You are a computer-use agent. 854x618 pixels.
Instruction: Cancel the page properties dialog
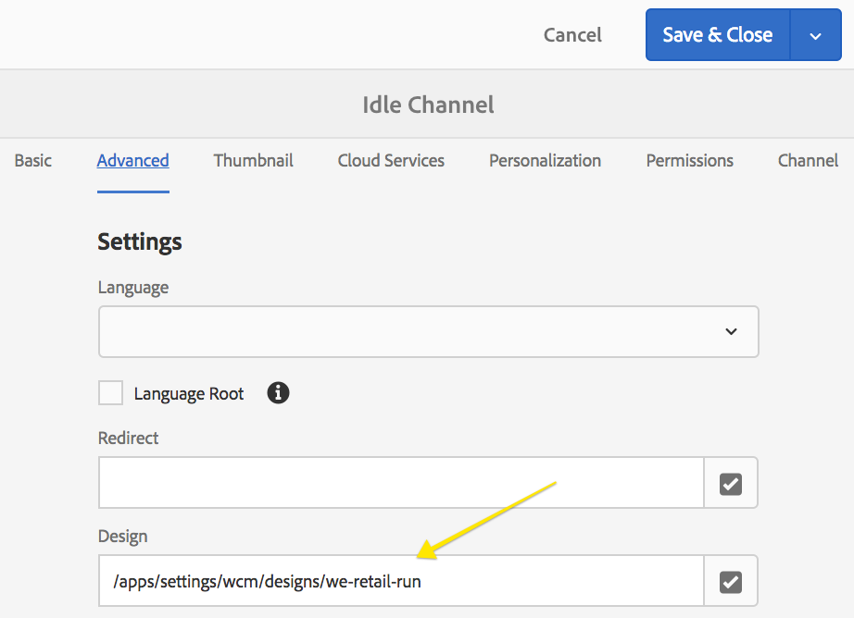(x=572, y=35)
